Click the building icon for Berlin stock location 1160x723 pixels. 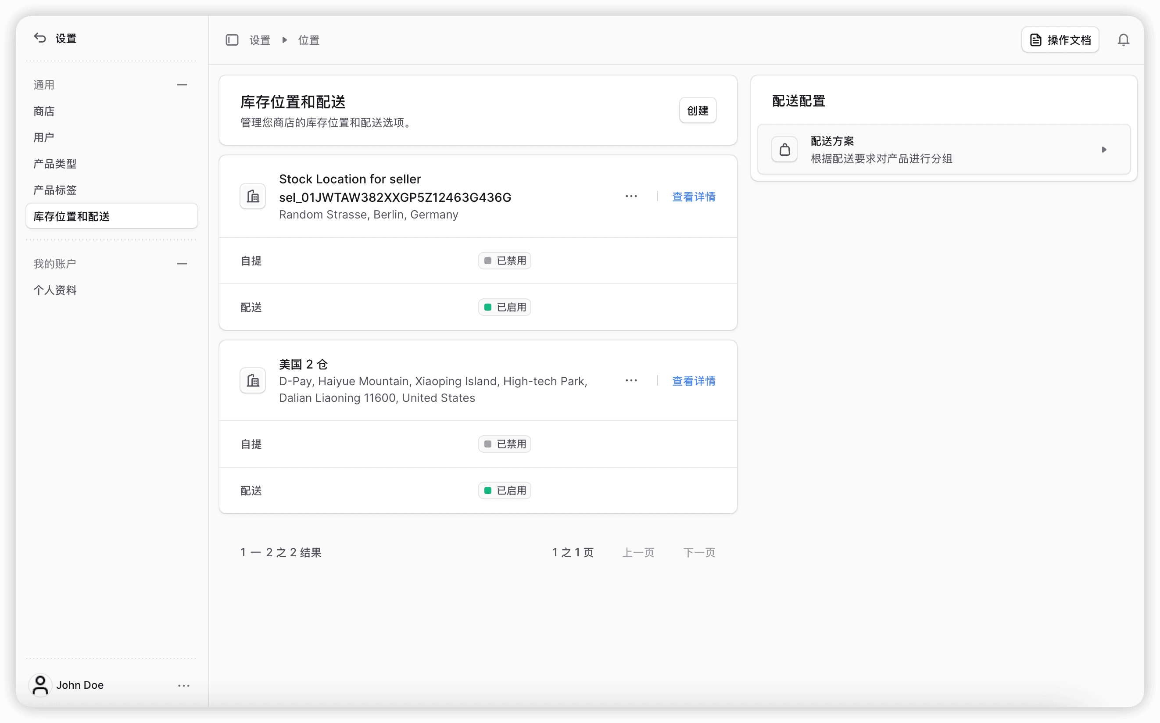point(252,197)
